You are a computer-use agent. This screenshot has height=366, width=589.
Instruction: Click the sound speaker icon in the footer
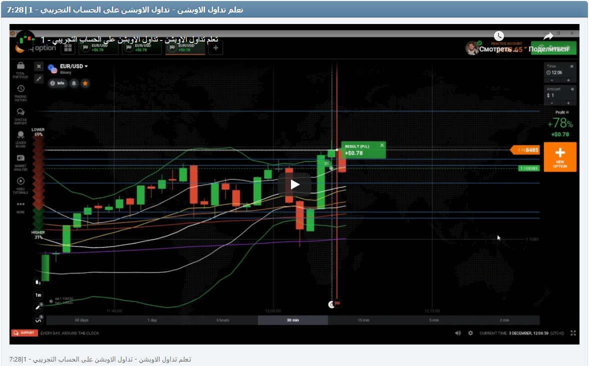point(457,333)
